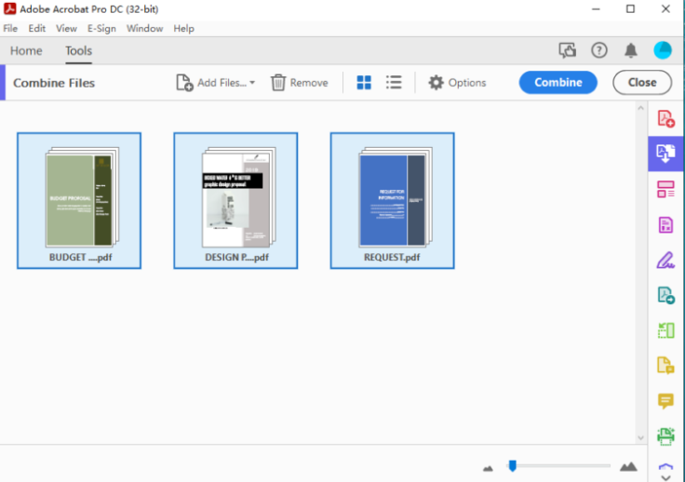
Task: Expand more tools chevron in sidebar
Action: click(x=665, y=478)
